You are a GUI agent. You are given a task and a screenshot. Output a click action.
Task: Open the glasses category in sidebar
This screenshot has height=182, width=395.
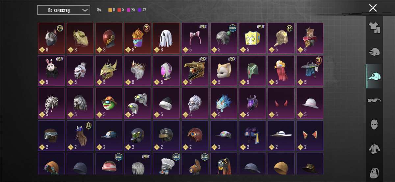pyautogui.click(x=374, y=100)
